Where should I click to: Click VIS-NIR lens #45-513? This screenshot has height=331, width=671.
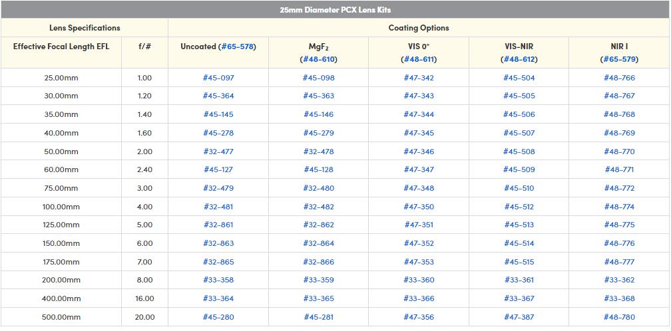click(x=519, y=225)
